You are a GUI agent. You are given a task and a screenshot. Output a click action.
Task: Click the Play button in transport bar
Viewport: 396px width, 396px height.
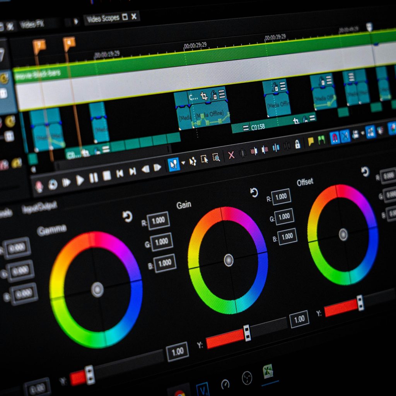80,180
